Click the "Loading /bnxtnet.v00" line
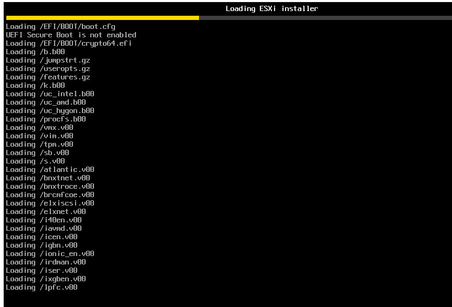Viewport: 452px width, 307px height. pyautogui.click(x=48, y=178)
